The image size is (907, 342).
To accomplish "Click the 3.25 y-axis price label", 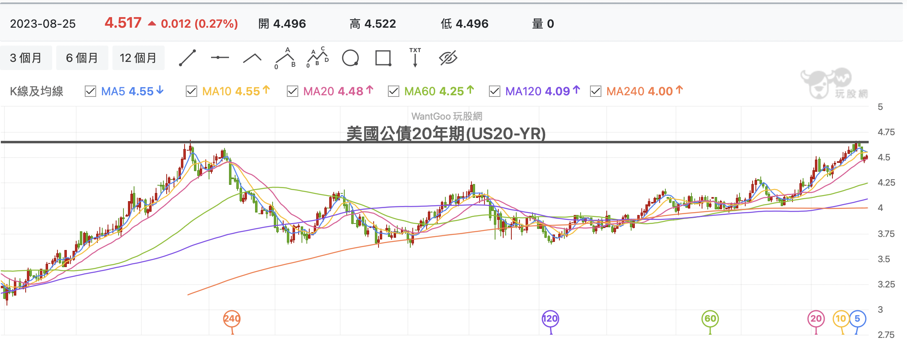I will click(x=886, y=284).
